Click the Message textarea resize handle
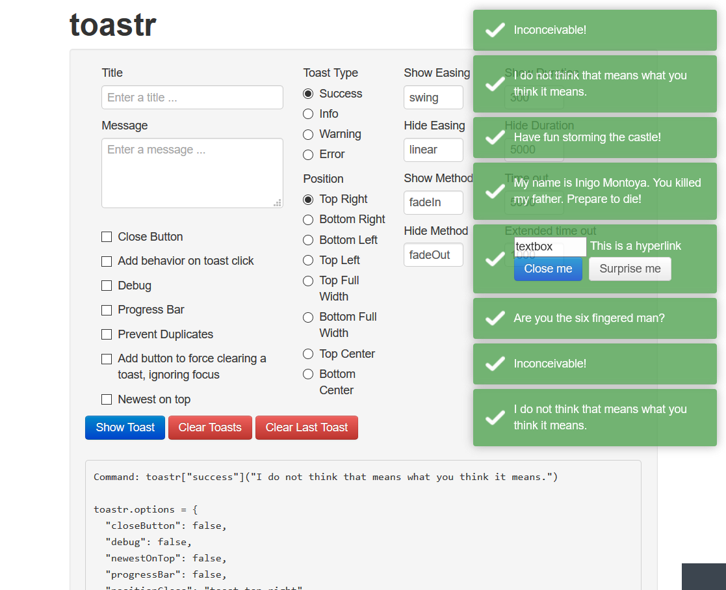The image size is (726, 590). 278,203
